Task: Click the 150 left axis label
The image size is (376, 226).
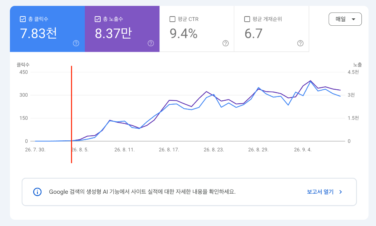Action: tap(23, 118)
